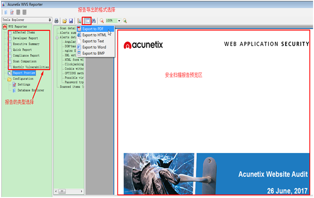Select Export to PDF
The width and height of the screenshot is (314, 198).
point(96,29)
